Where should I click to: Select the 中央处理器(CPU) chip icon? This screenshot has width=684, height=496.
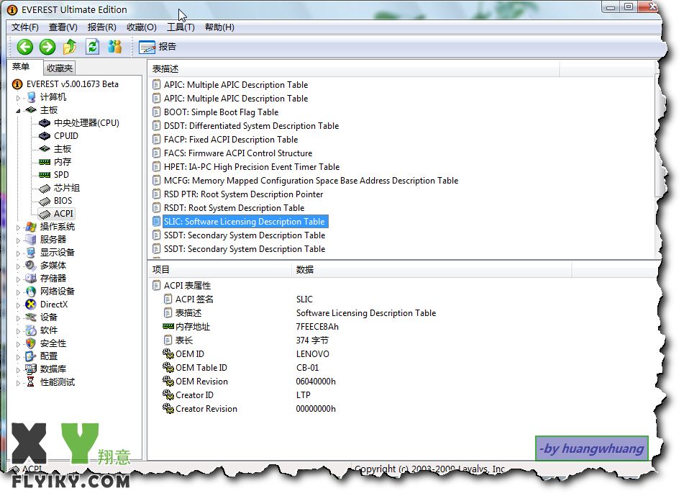(45, 123)
